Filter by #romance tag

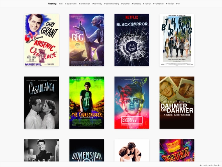click(x=158, y=4)
